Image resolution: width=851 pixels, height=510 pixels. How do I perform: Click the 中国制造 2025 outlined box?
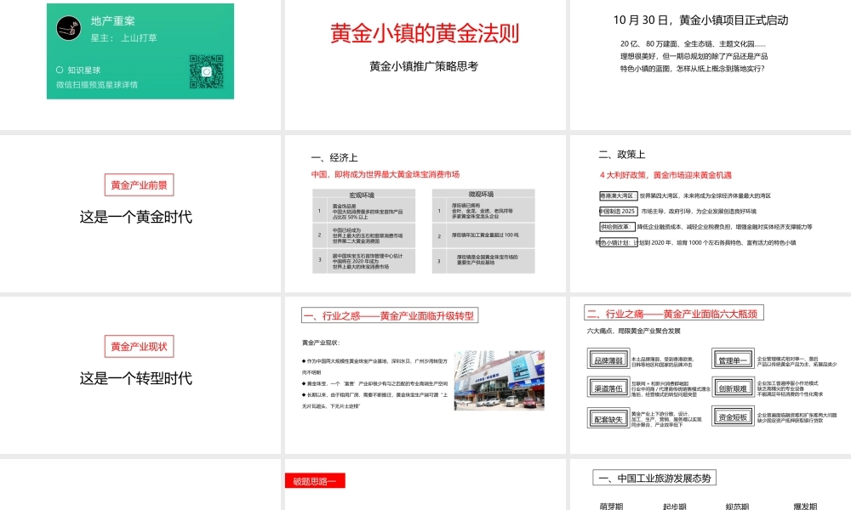click(x=617, y=211)
